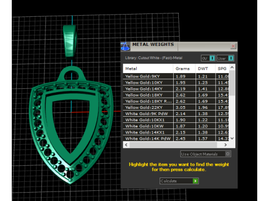
Task: Select the White Gold:10KX1 row
Action: coord(176,120)
